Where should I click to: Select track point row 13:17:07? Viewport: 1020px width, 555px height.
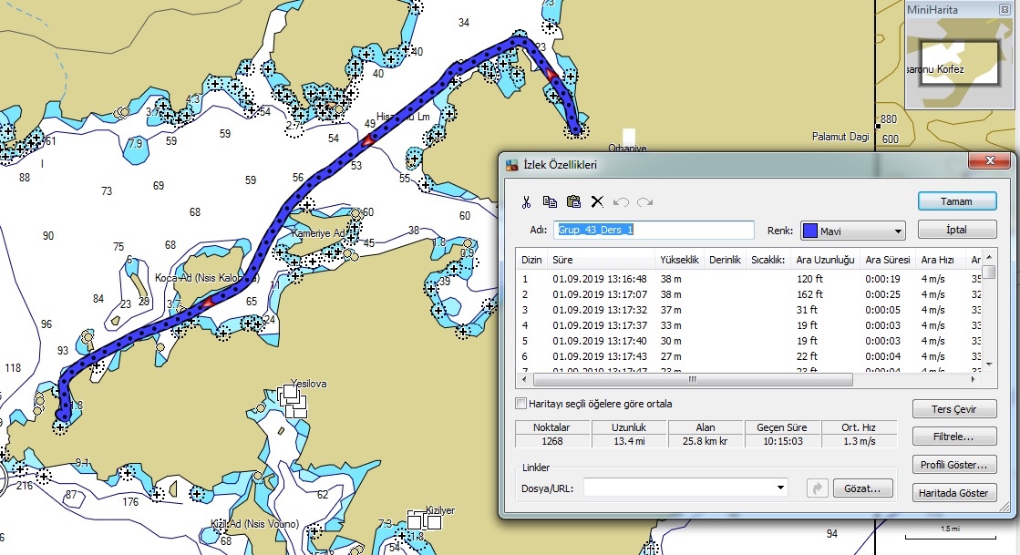coord(748,294)
